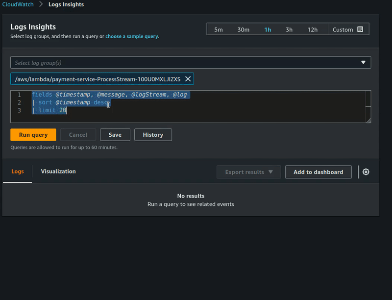Viewport: 392px width, 300px height.
Task: Select the 12h time range
Action: click(312, 29)
